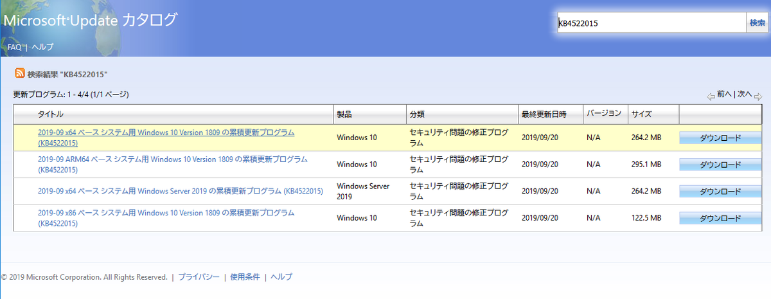Sort by the サイズ column header

[x=641, y=114]
